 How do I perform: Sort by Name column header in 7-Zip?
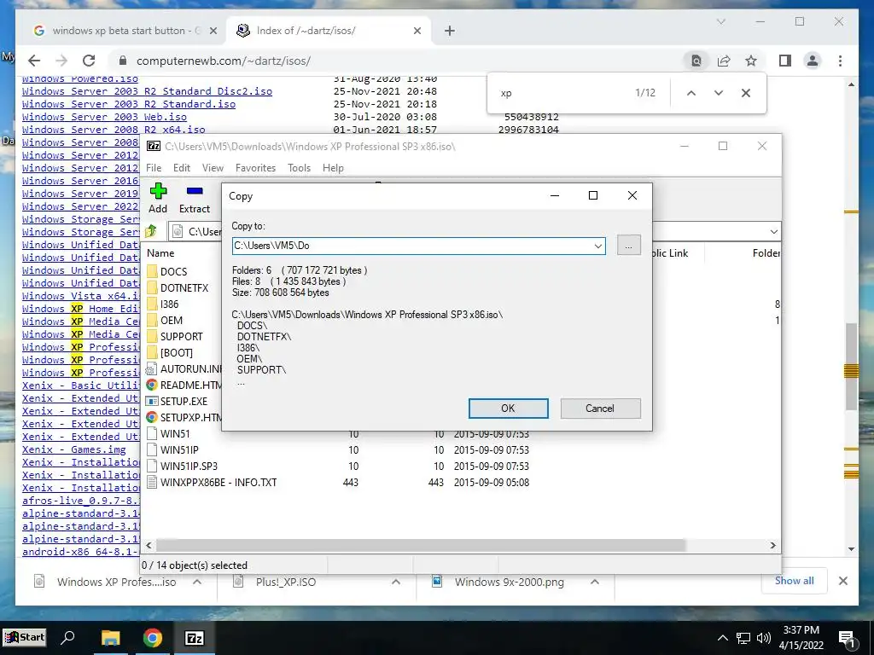click(160, 252)
